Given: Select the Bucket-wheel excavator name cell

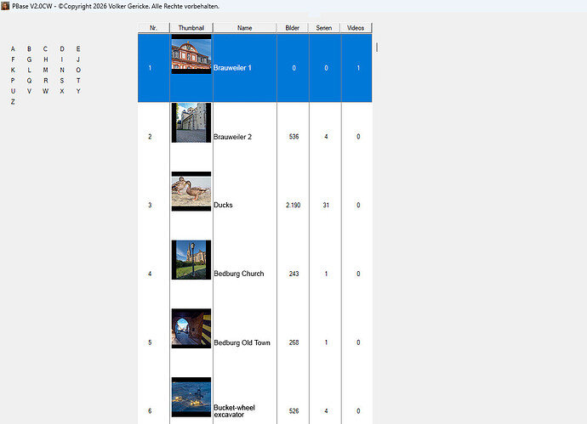Looking at the screenshot, I should 245,400.
